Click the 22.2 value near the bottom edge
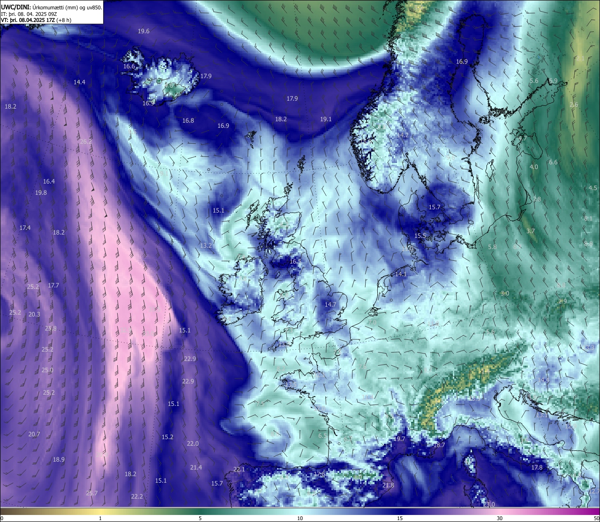This screenshot has height=522, width=600. (x=137, y=497)
